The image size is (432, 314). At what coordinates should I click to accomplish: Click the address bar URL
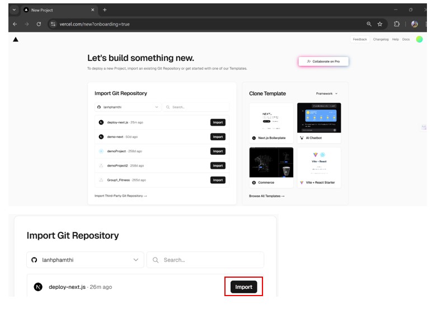95,24
